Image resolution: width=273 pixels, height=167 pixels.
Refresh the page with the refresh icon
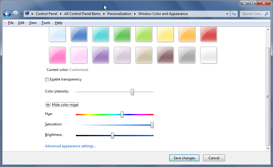(234, 14)
